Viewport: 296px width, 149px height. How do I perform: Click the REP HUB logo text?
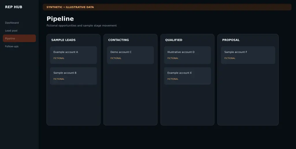tap(14, 7)
